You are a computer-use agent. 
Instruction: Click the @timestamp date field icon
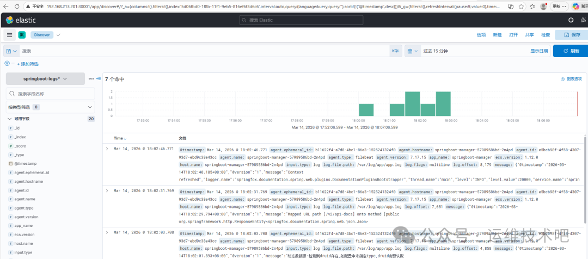pos(10,164)
